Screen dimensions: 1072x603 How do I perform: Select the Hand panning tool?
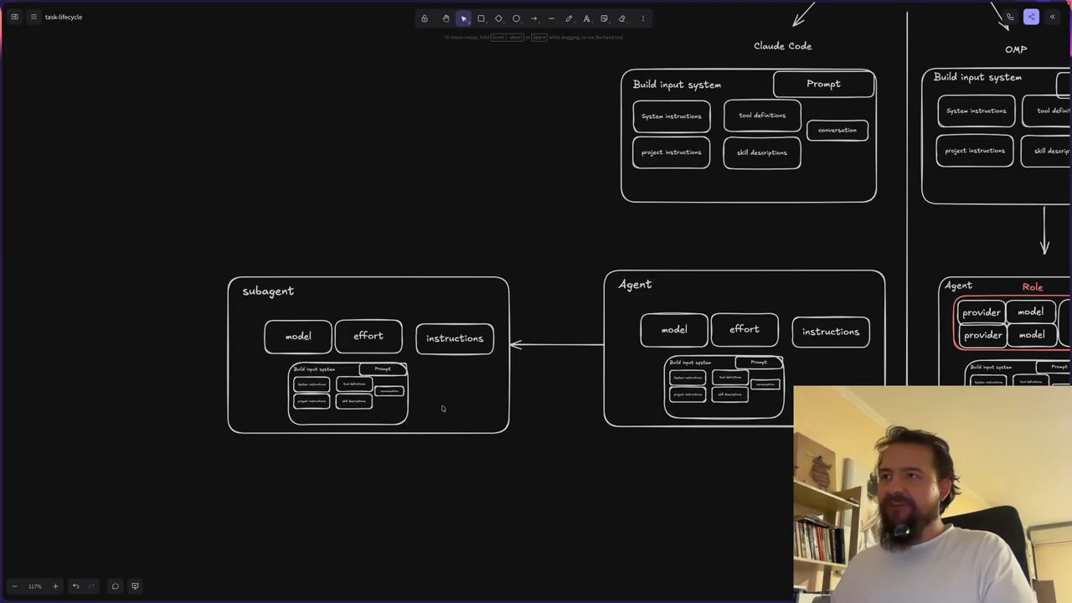(446, 18)
